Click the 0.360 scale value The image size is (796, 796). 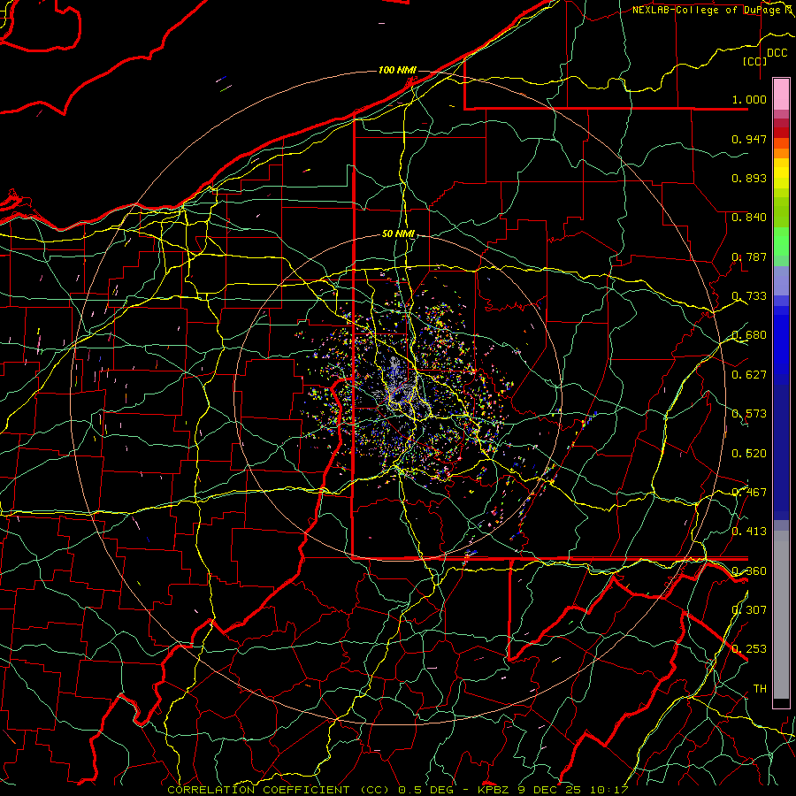click(x=749, y=570)
